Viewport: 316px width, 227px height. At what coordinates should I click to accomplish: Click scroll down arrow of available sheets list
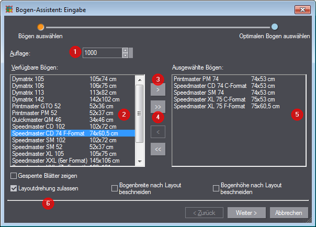140,161
